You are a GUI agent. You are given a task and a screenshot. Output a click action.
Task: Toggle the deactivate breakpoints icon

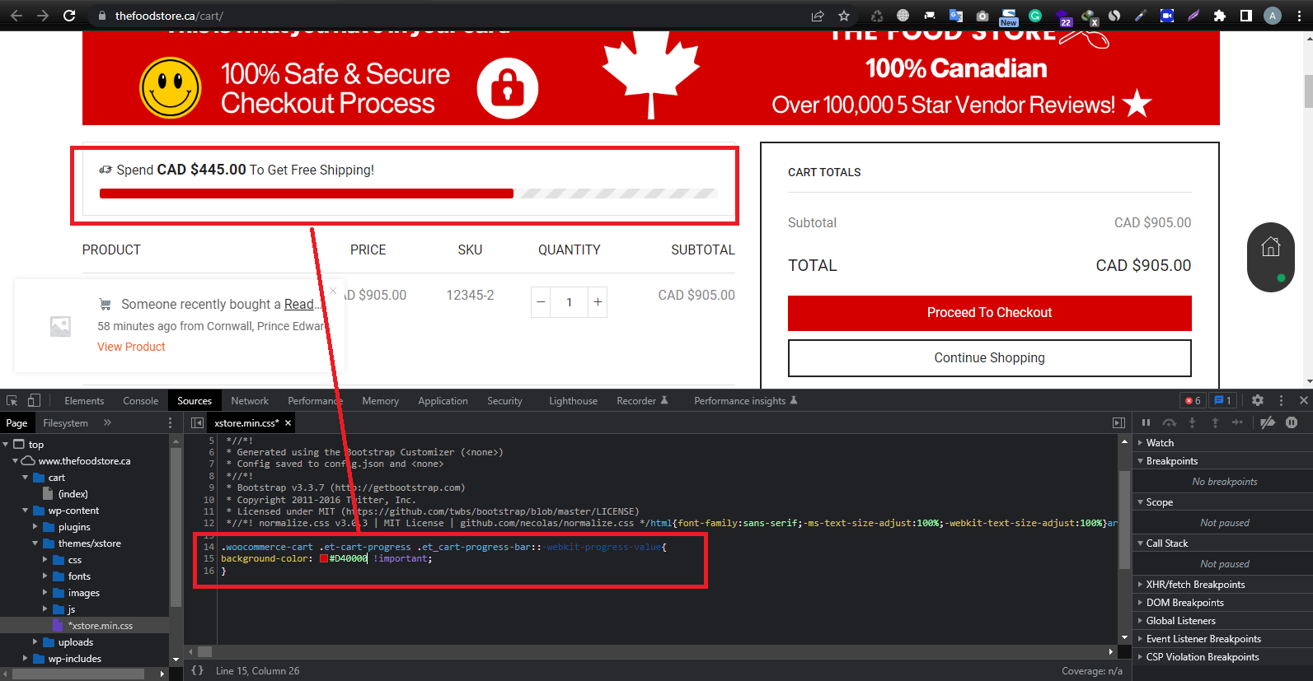[1268, 422]
